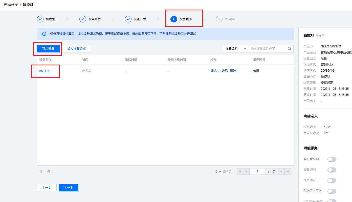Click 操作 column header
This screenshot has width=352, height=202.
[x=213, y=60]
